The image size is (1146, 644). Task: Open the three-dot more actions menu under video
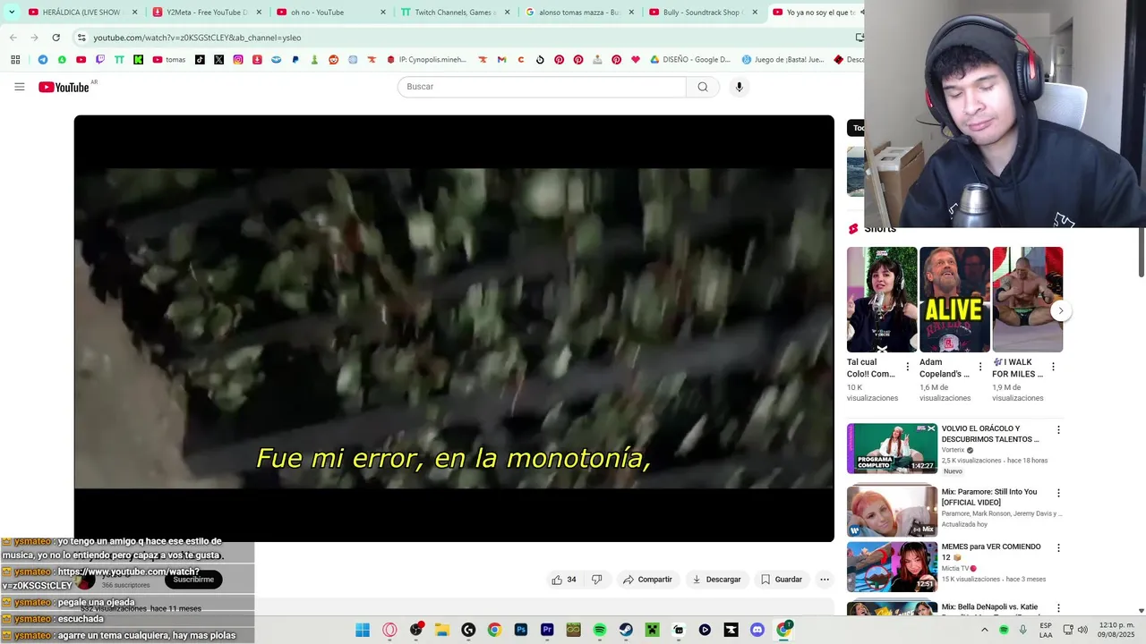[825, 580]
